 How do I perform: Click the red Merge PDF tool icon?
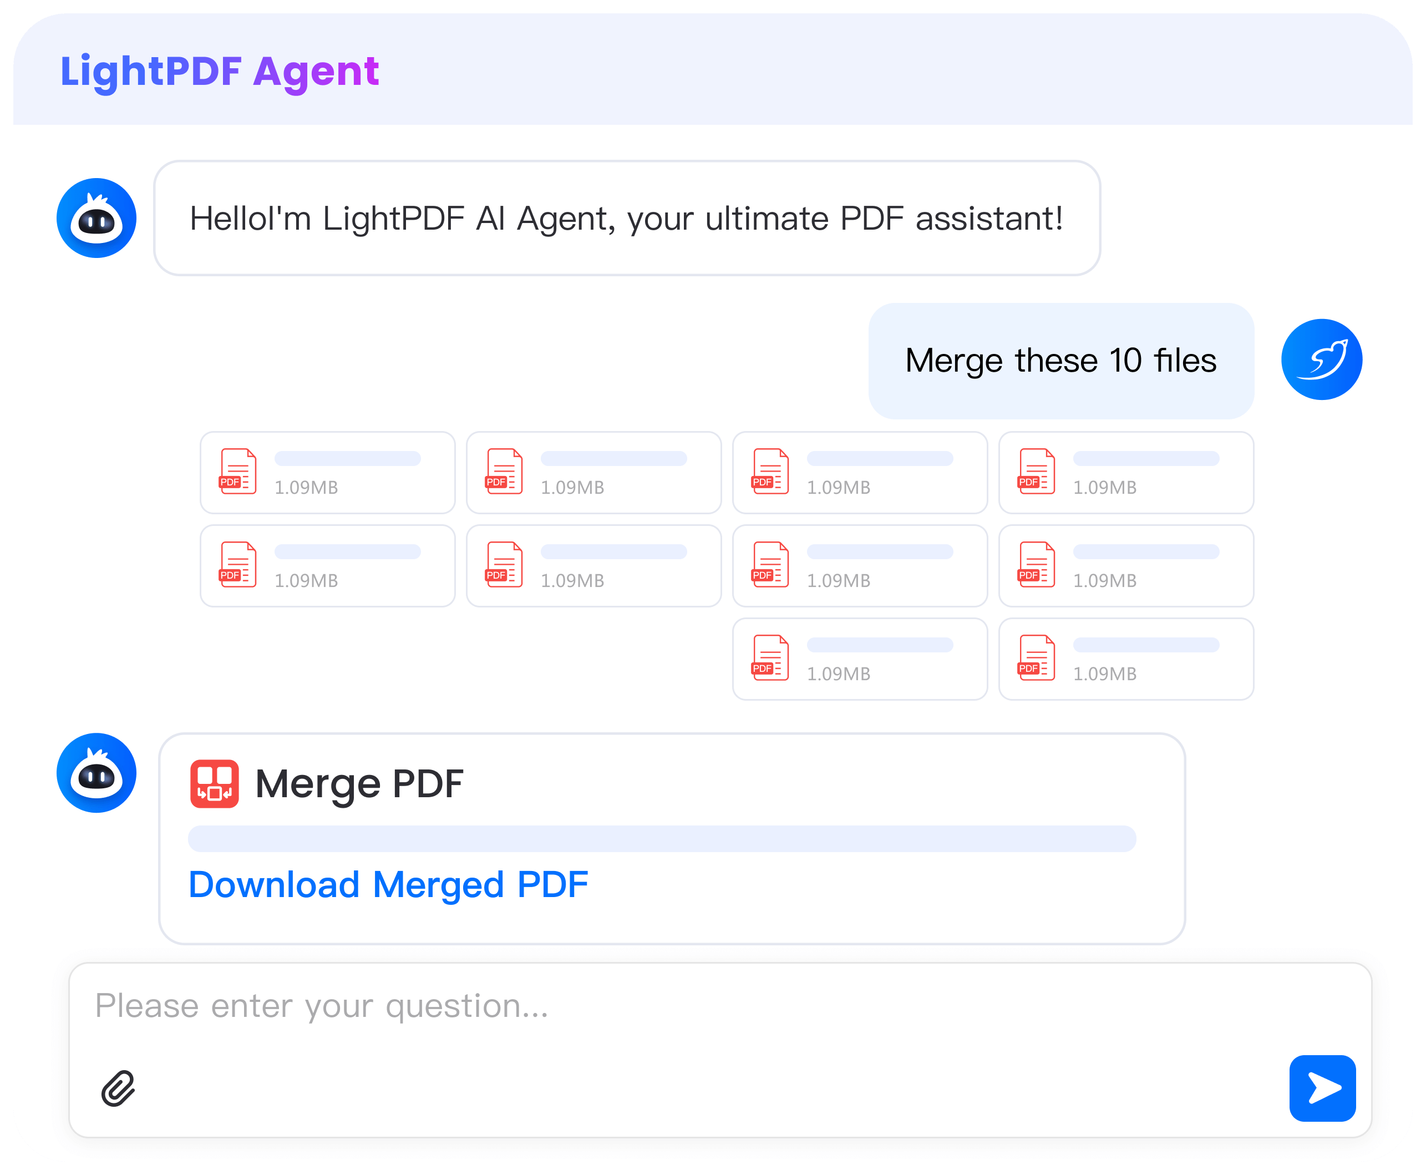point(215,784)
